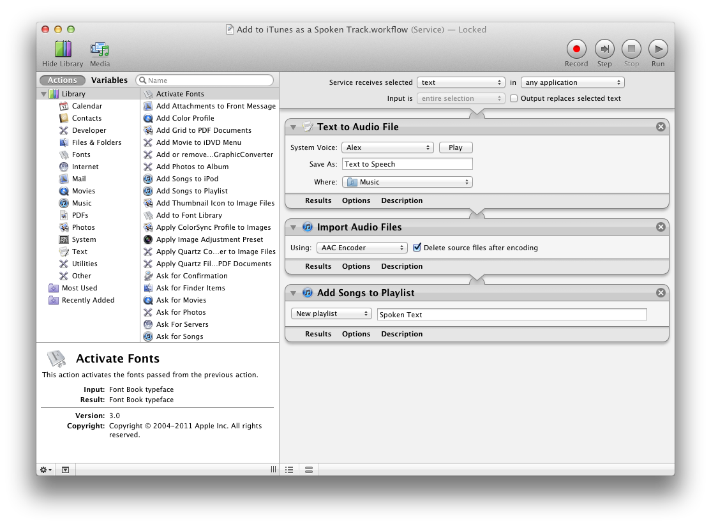
Task: Open Results in Text to Audio File
Action: [x=318, y=200]
